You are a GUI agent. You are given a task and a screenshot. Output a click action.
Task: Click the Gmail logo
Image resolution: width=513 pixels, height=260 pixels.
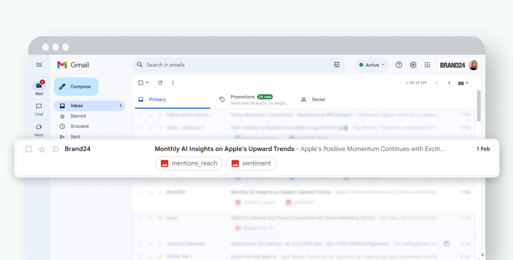(73, 65)
